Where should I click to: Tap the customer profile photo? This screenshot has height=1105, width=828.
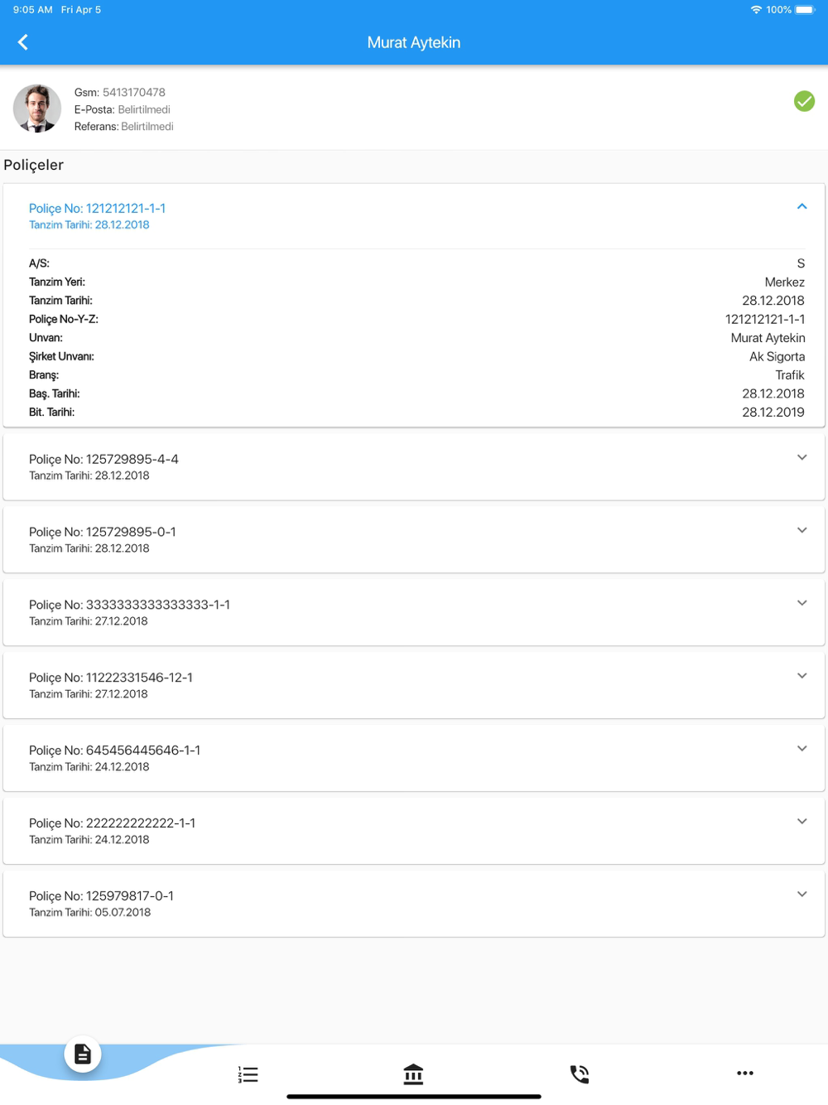pyautogui.click(x=37, y=109)
